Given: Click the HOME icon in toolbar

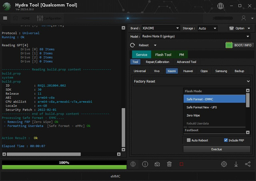Looking at the screenshot, I should click(x=16, y=18).
